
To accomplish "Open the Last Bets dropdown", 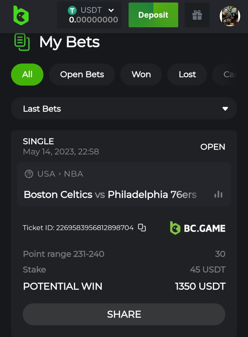I will pyautogui.click(x=124, y=109).
